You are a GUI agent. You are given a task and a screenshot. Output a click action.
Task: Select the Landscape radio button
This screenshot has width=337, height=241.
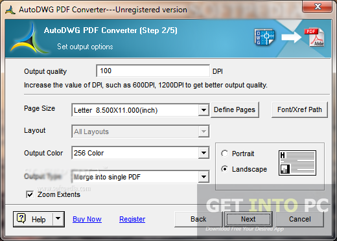[x=225, y=169]
